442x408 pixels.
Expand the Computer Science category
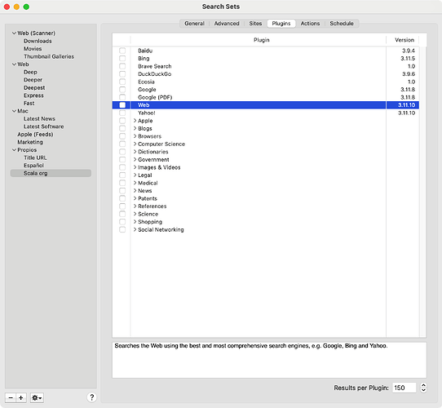(x=135, y=144)
